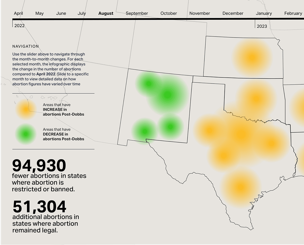Click the bold 'April 2022' reference text

point(46,74)
